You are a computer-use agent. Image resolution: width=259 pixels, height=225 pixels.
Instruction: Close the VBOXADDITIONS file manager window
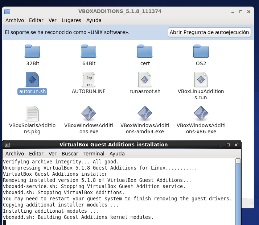point(249,12)
